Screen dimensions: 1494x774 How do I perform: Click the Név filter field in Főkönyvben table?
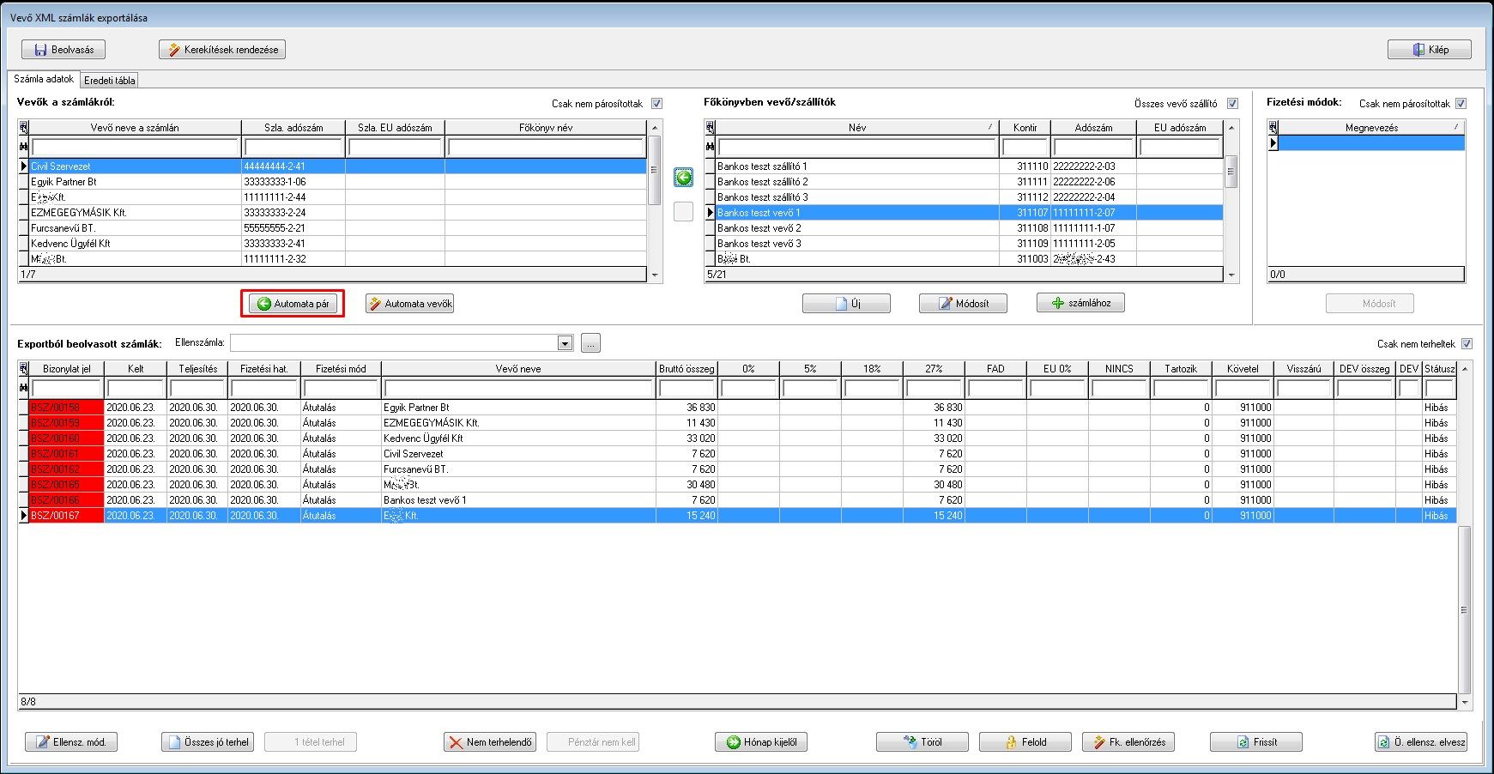(857, 147)
